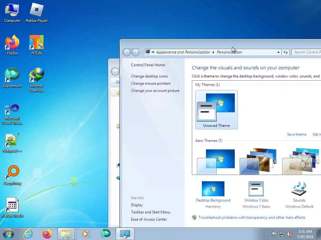The width and height of the screenshot is (321, 240).
Task: Select the Notepad++ desktop shortcut
Action: [x=12, y=142]
